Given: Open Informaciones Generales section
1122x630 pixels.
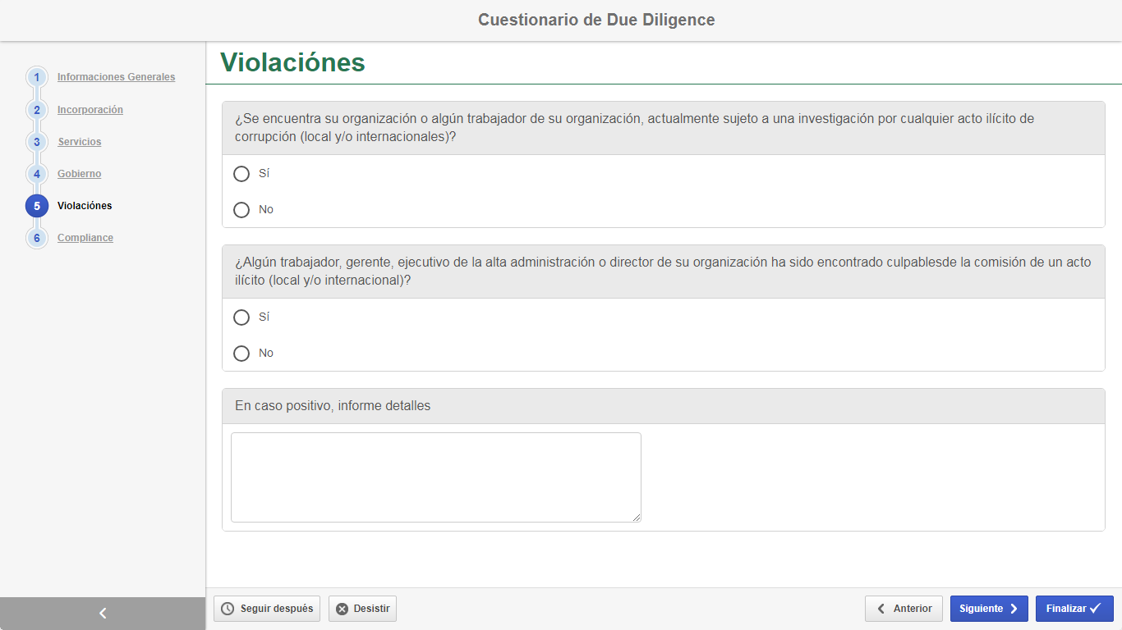Looking at the screenshot, I should coord(116,77).
